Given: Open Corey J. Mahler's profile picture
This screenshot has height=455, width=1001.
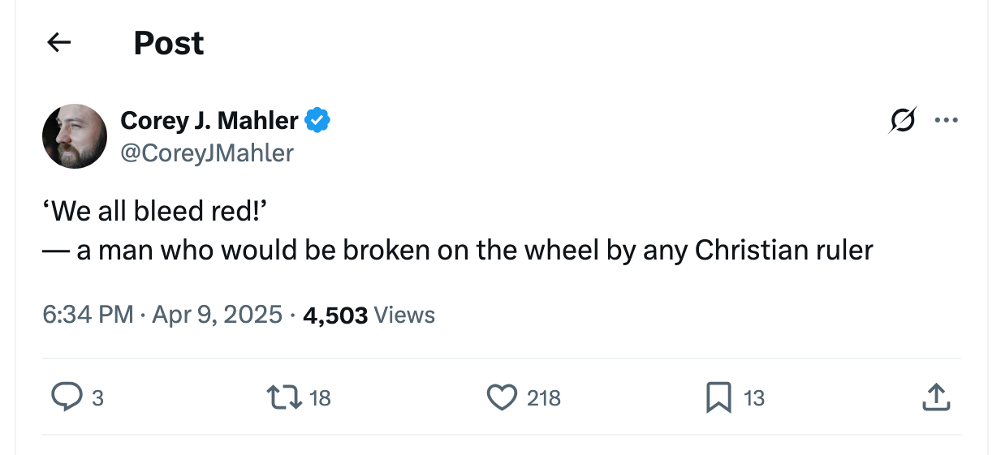Looking at the screenshot, I should coord(75,136).
